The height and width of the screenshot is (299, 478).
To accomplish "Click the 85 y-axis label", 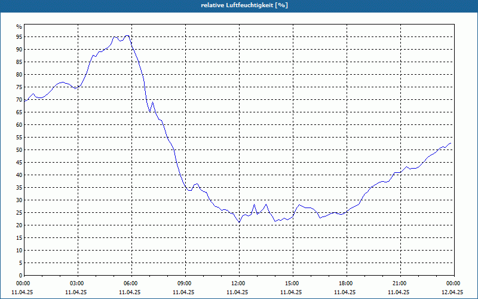I will (x=19, y=62).
